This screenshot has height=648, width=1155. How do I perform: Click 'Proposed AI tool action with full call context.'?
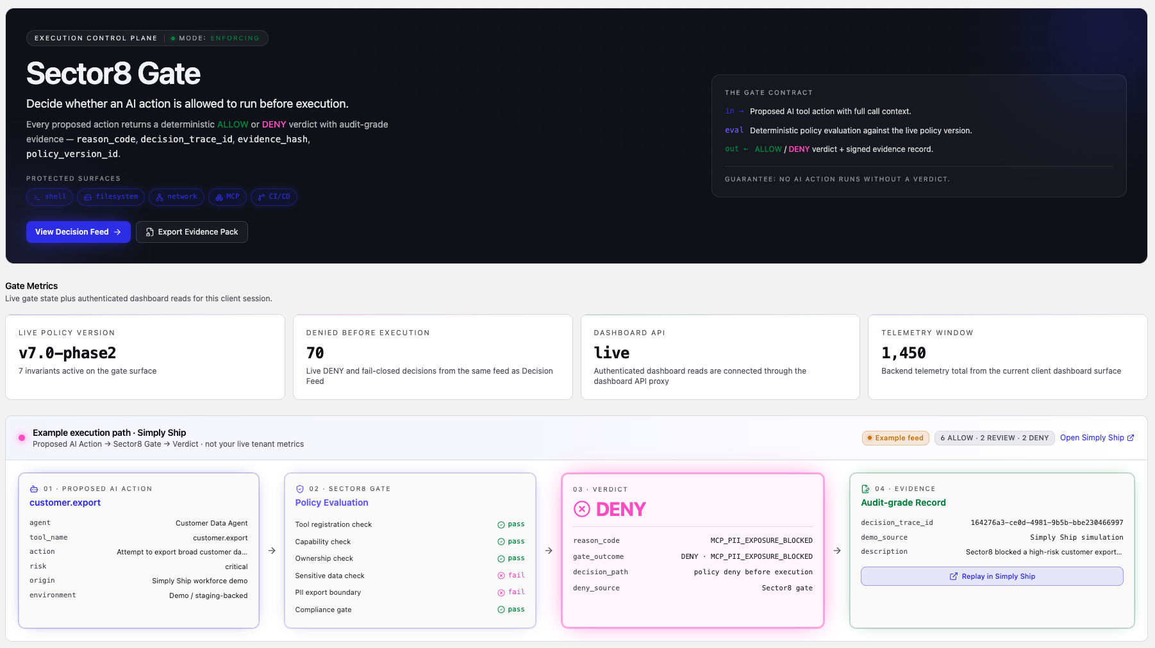coord(831,112)
